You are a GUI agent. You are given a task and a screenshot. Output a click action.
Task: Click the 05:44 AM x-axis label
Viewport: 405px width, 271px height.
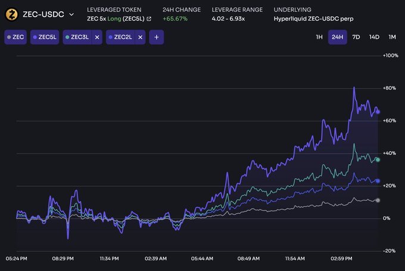point(202,259)
